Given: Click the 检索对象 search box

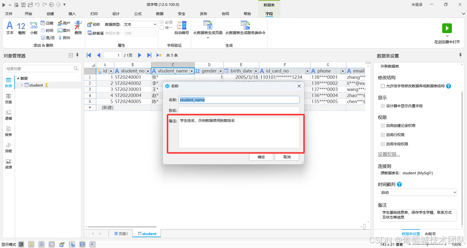Looking at the screenshot, I should 42,69.
